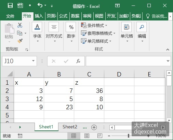Open the 加载 (Add-ins) tab
This screenshot has width=173, height=140.
pyautogui.click(x=124, y=16)
